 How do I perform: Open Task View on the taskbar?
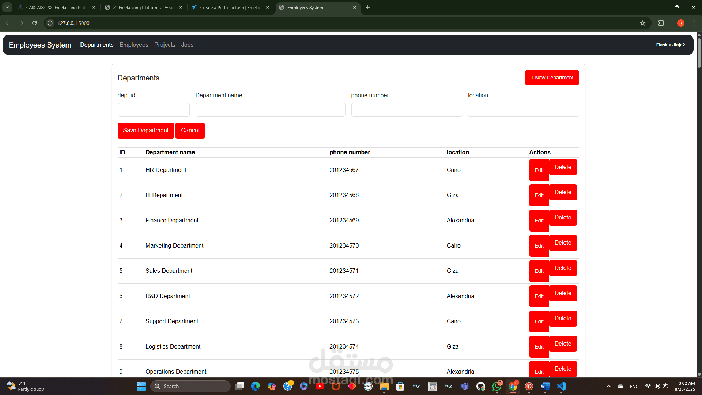pyautogui.click(x=239, y=386)
